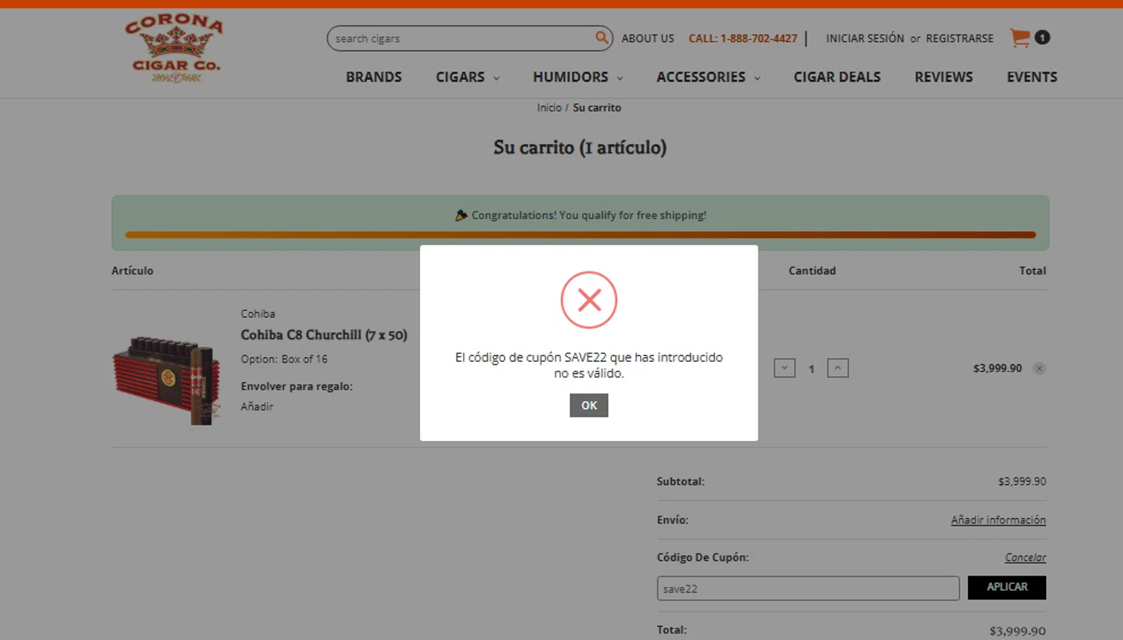
Task: Click the Cohiba brand label
Action: [258, 314]
